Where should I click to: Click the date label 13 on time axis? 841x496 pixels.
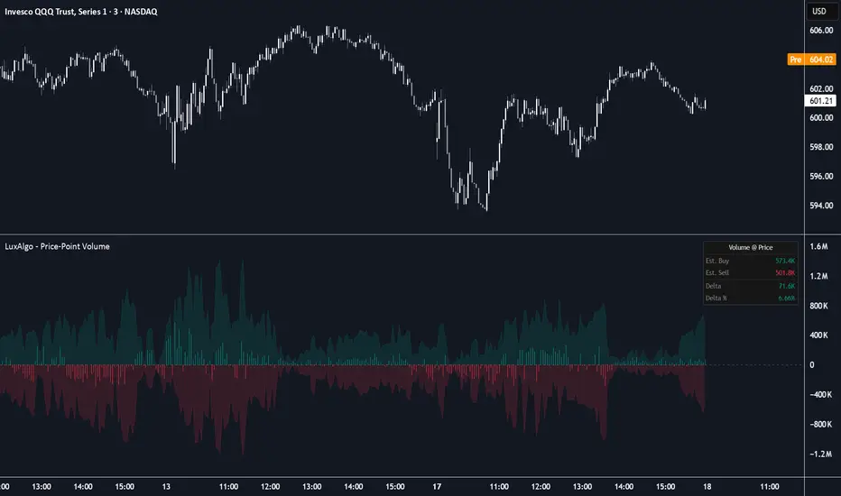point(166,487)
